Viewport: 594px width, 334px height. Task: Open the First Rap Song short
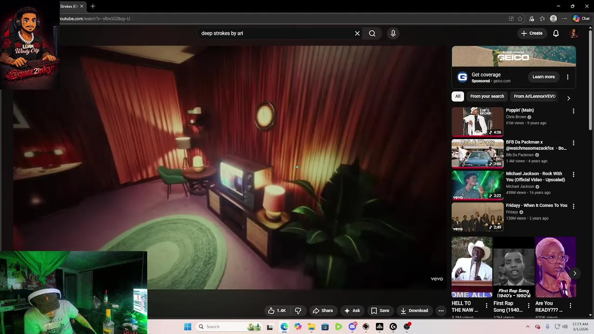[514, 267]
